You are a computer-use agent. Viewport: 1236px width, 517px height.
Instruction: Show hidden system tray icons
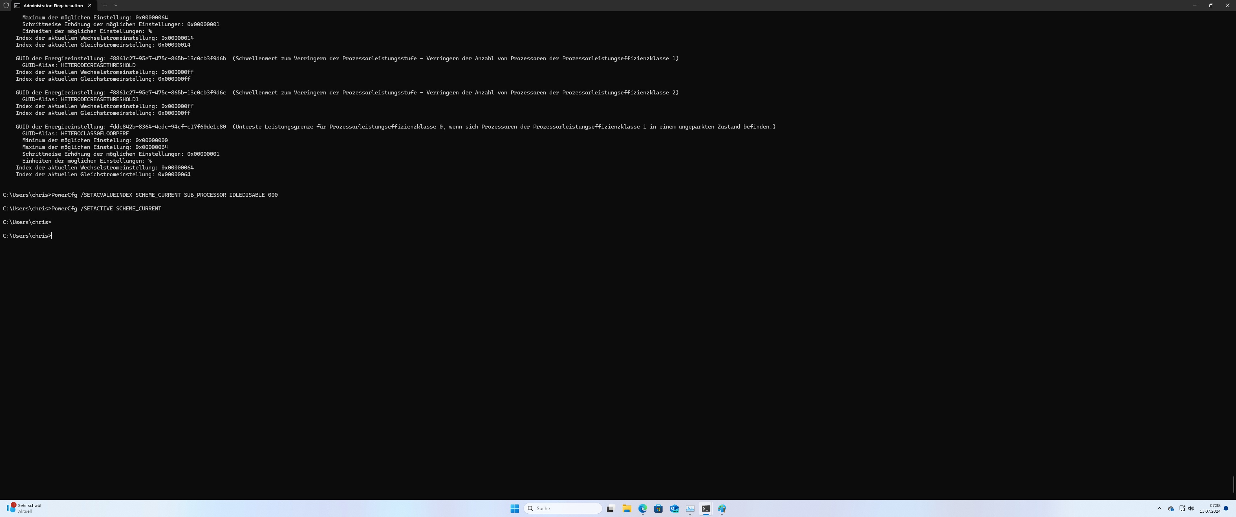pos(1159,508)
